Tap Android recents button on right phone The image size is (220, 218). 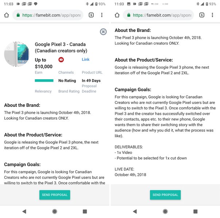click(x=196, y=211)
